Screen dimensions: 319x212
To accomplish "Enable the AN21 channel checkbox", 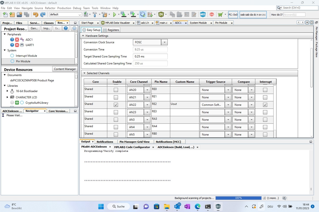I will click(116, 98).
